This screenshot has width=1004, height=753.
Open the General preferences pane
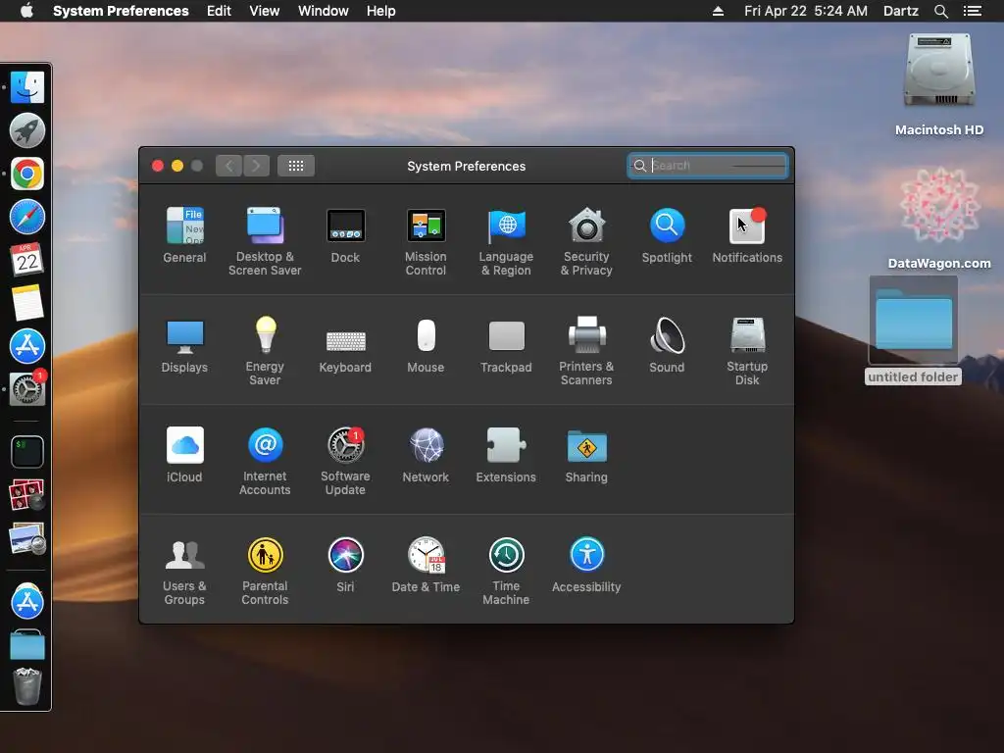pos(184,234)
